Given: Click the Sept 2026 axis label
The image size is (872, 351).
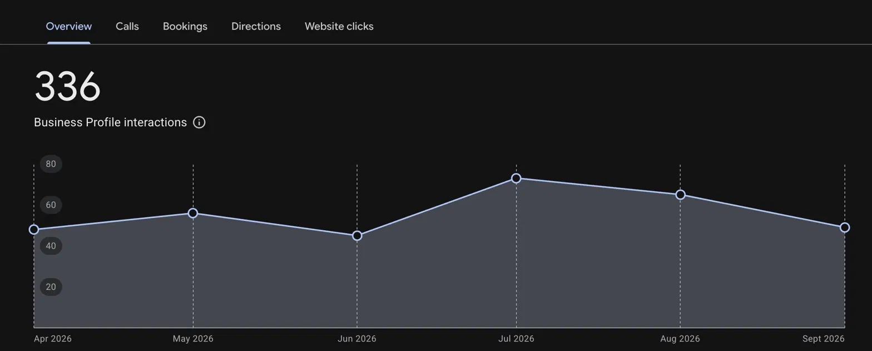Looking at the screenshot, I should pos(824,339).
